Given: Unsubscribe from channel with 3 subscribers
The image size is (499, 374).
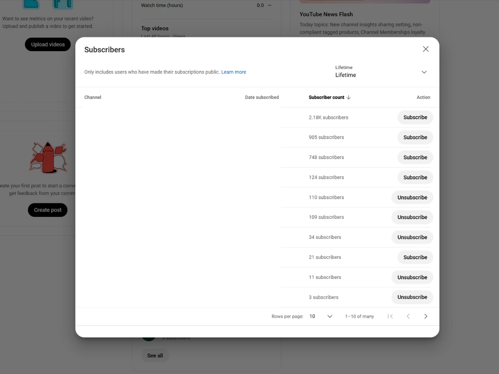Looking at the screenshot, I should coord(412,297).
